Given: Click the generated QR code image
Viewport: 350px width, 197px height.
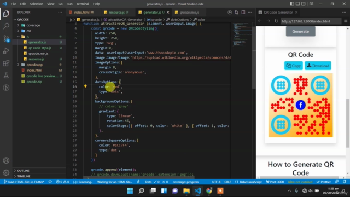Looking at the screenshot, I should (x=301, y=105).
